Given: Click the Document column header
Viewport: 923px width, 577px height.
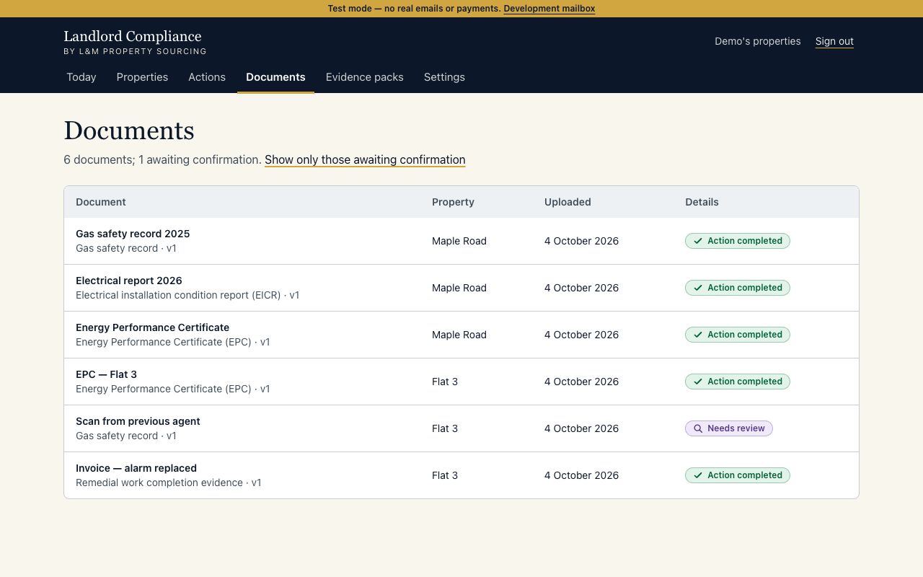Looking at the screenshot, I should coord(101,202).
